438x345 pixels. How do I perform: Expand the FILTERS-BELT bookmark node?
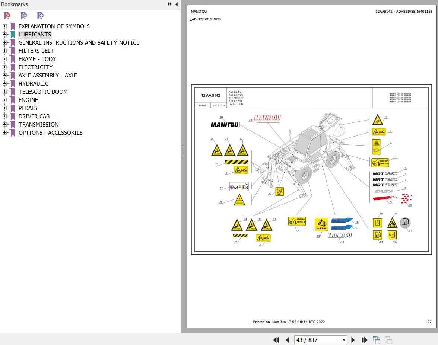coord(4,51)
